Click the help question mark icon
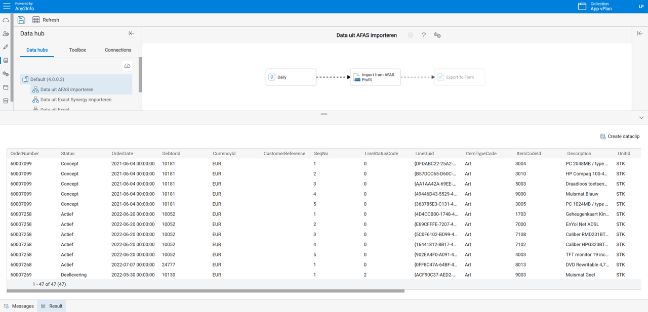Viewport: 648px width, 312px height. pos(424,35)
